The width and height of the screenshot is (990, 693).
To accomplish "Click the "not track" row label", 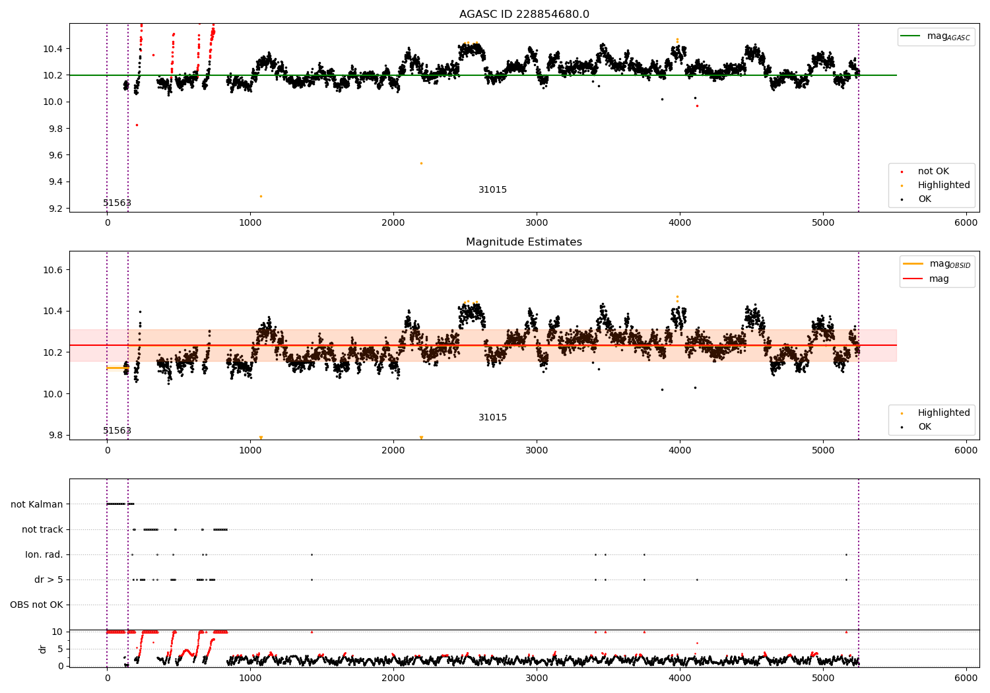I will 42,530.
